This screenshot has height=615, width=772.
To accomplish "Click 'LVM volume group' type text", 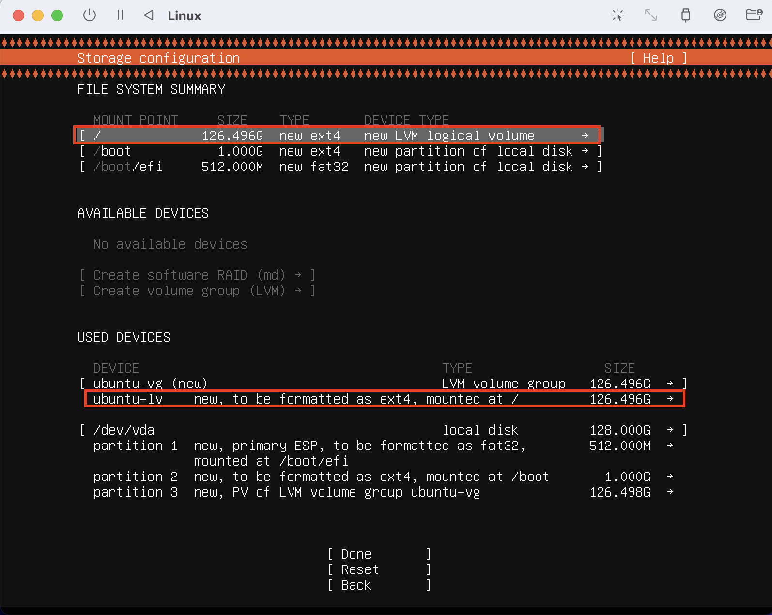I will pos(504,384).
